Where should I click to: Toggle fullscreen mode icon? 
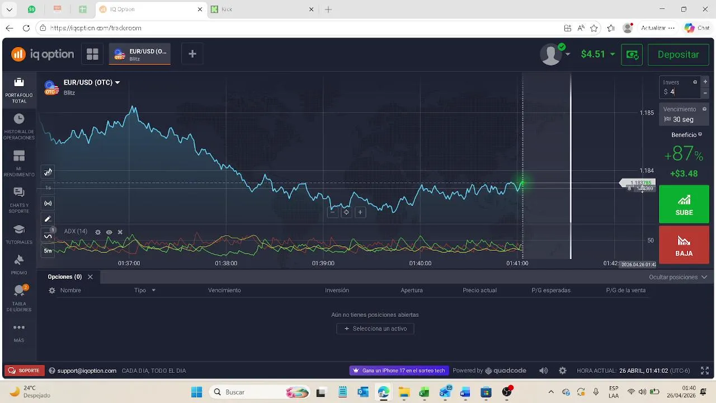click(x=705, y=371)
